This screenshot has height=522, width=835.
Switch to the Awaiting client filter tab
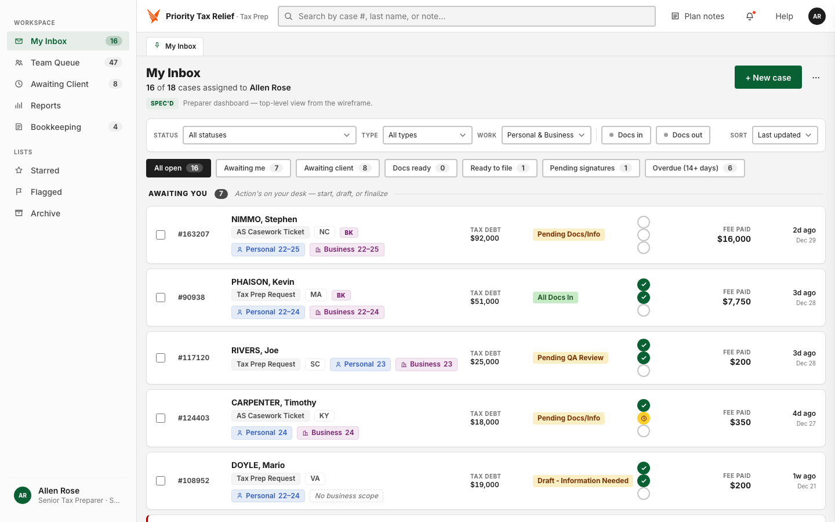tap(337, 168)
